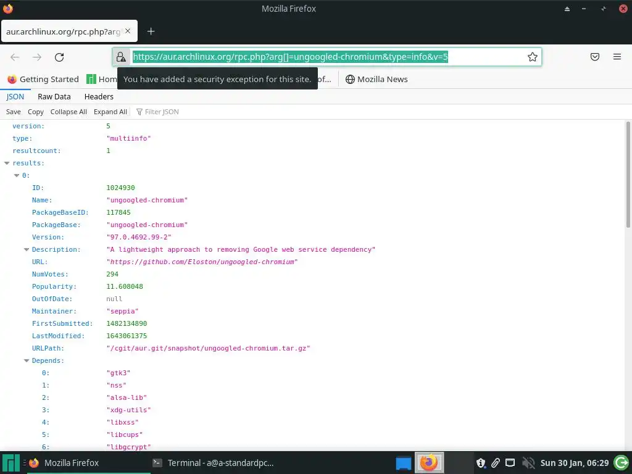This screenshot has height=474, width=632.
Task: Click the OutOfDate null value
Action: (114, 299)
